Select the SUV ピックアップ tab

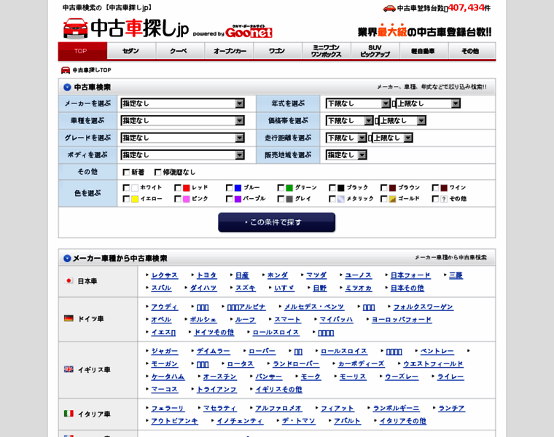[x=375, y=51]
